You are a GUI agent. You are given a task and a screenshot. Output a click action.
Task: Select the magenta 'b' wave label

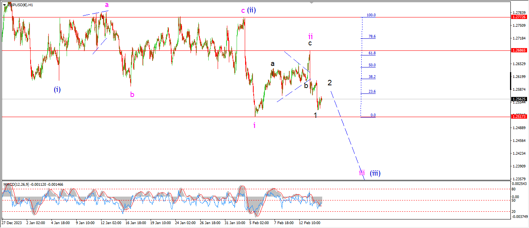coord(132,94)
